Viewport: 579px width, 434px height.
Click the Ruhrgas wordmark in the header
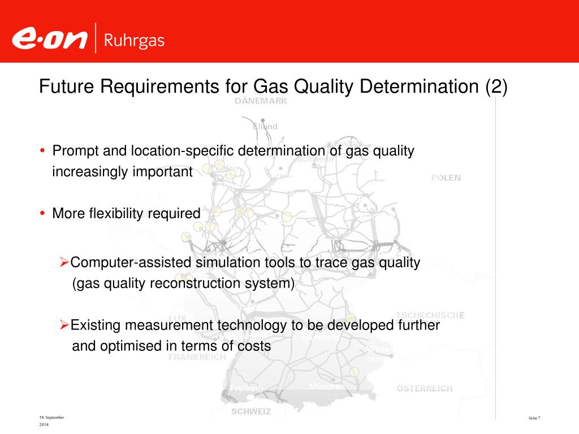click(134, 40)
